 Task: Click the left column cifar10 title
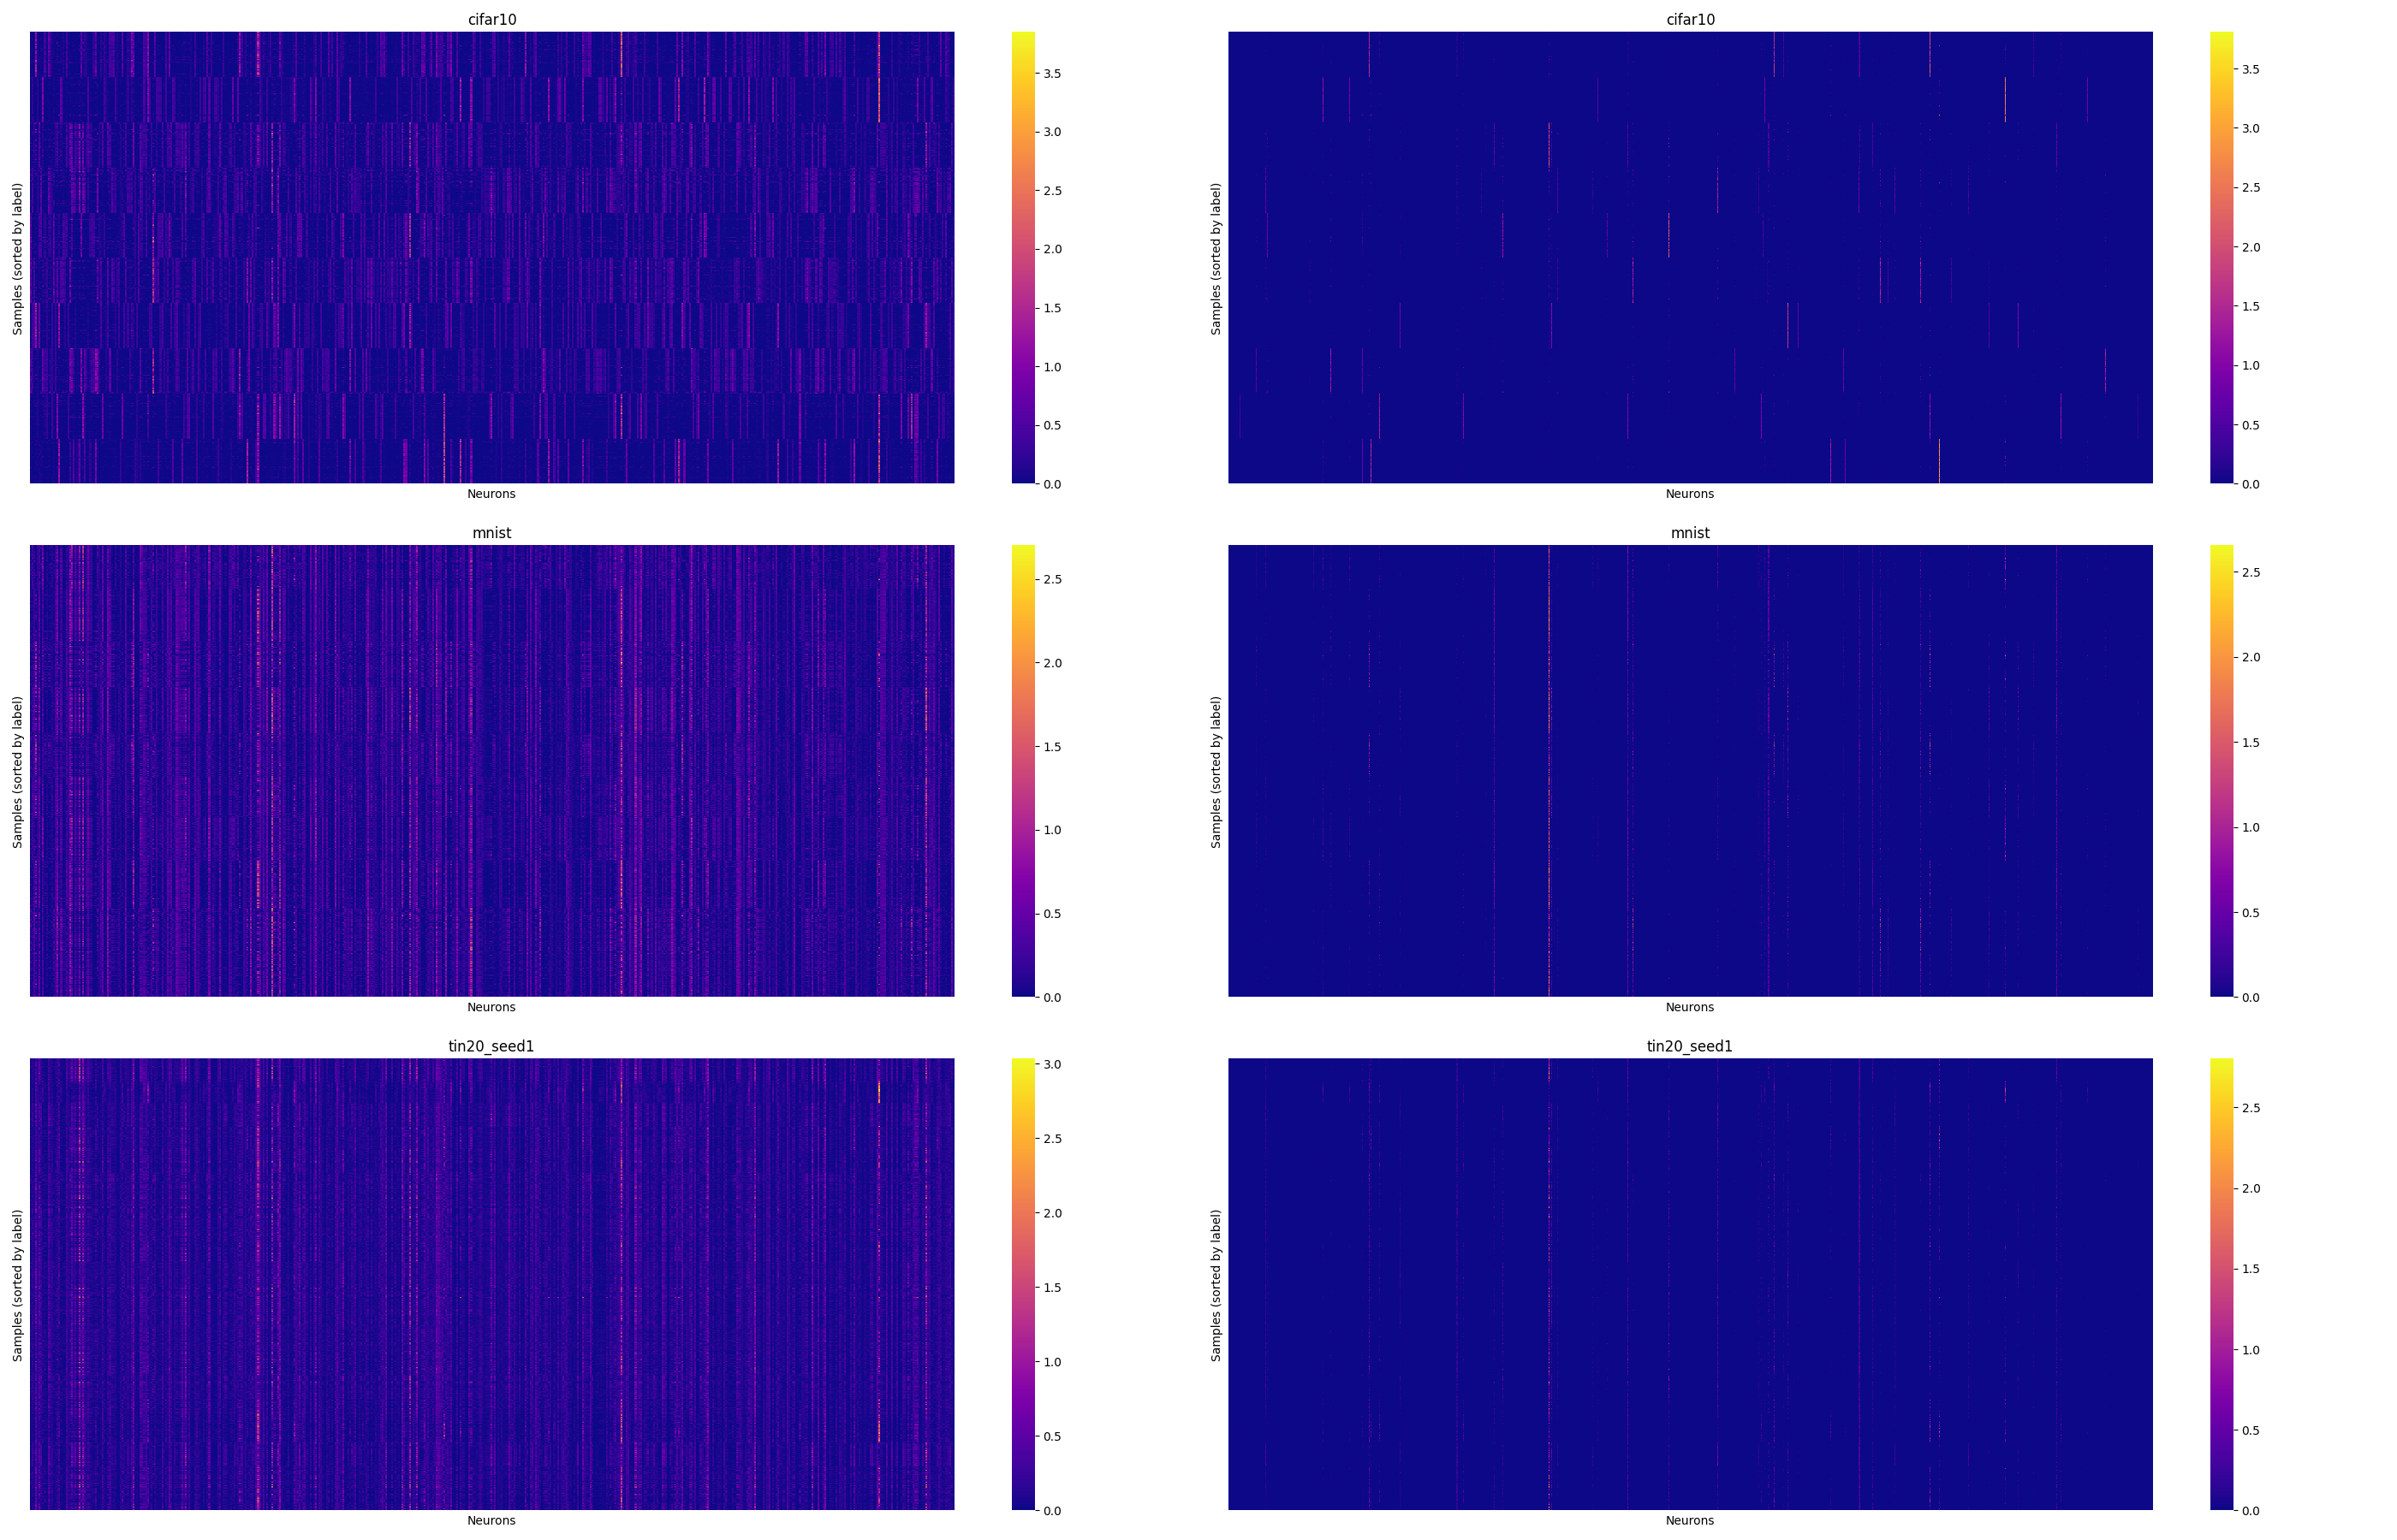click(x=491, y=20)
